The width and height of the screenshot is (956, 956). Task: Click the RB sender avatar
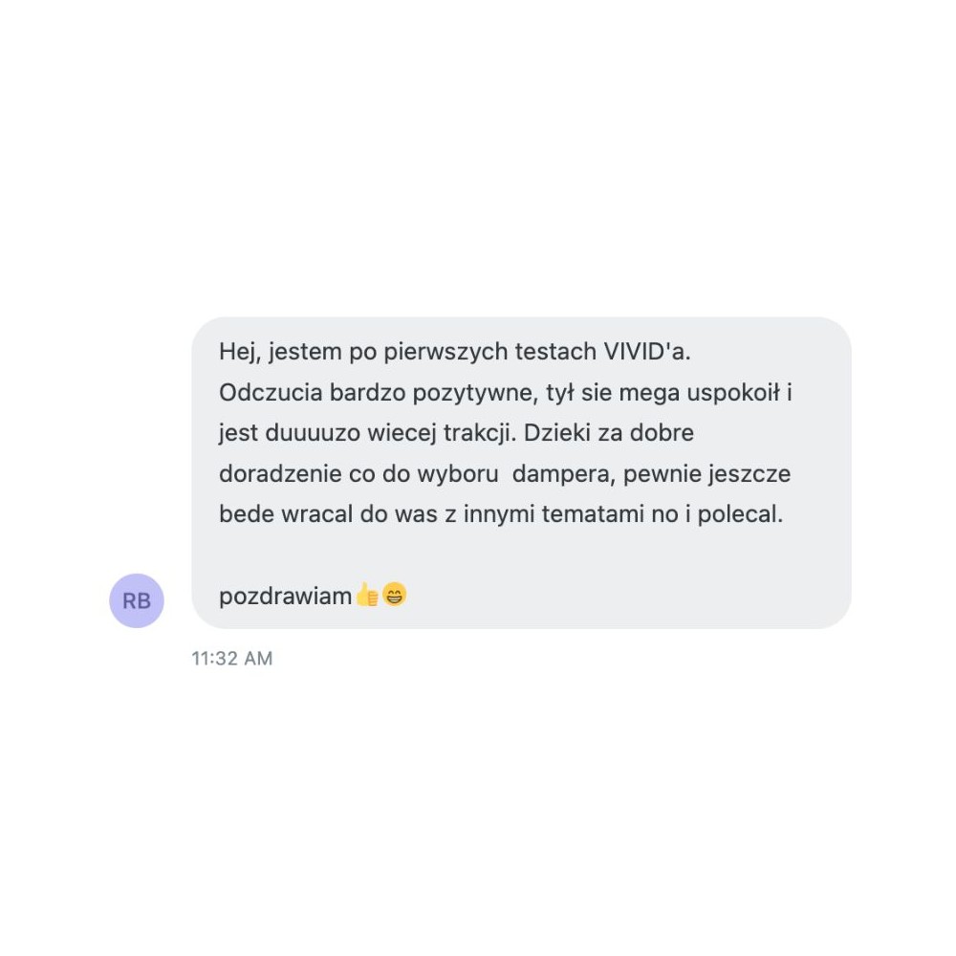[137, 600]
